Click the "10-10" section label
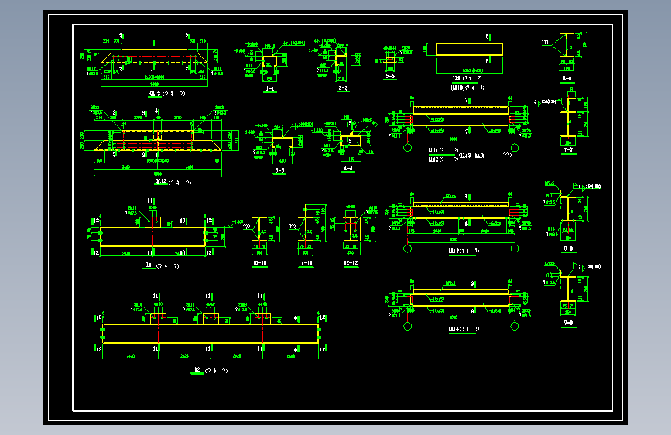Viewport: 671px width, 435px height. pyautogui.click(x=260, y=263)
